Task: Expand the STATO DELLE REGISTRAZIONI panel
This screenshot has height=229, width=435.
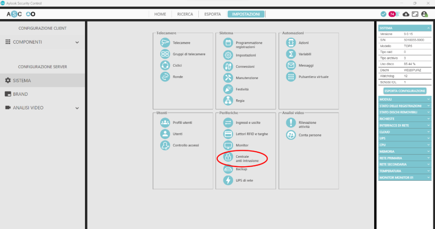Action: [x=404, y=106]
